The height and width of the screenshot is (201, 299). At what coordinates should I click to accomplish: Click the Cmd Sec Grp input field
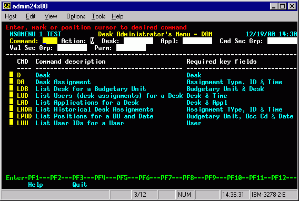[282, 41]
